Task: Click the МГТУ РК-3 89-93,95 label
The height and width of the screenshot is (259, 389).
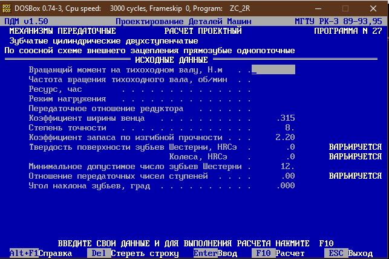Action: [338, 21]
